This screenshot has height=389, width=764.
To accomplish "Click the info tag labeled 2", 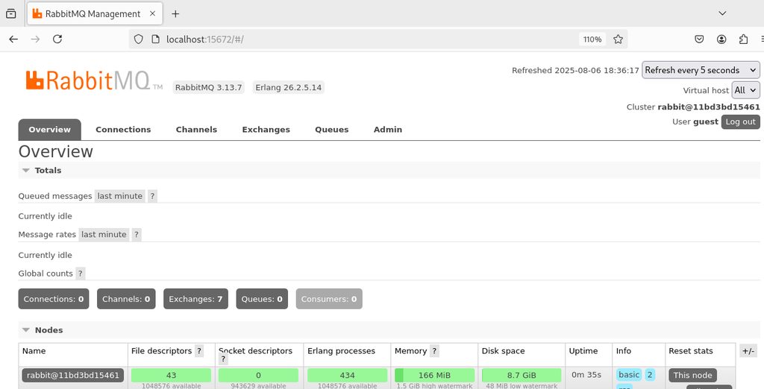I will pos(650,375).
